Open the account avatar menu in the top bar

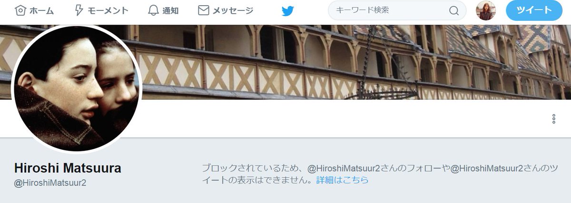(486, 10)
